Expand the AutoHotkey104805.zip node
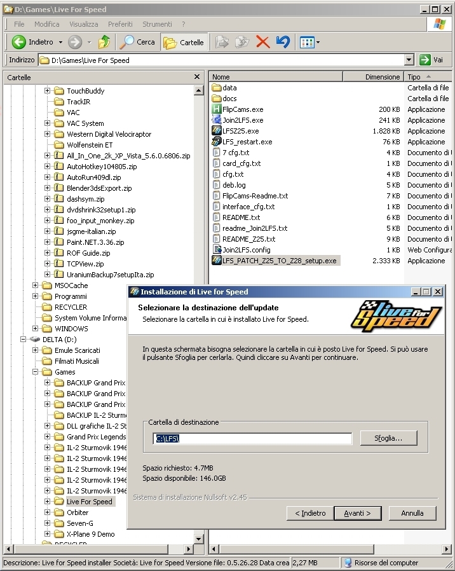 [47, 166]
